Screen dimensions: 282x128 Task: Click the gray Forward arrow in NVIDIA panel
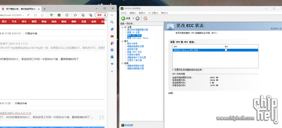(x=138, y=18)
